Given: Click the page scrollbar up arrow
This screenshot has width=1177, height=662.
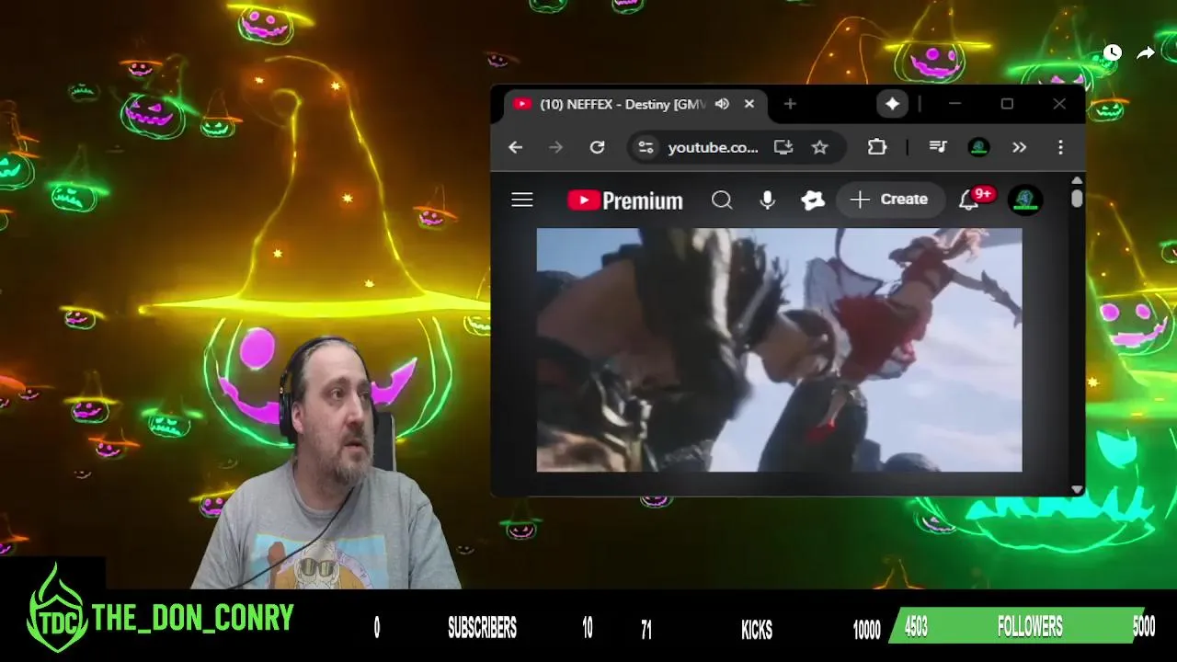Looking at the screenshot, I should point(1077,180).
